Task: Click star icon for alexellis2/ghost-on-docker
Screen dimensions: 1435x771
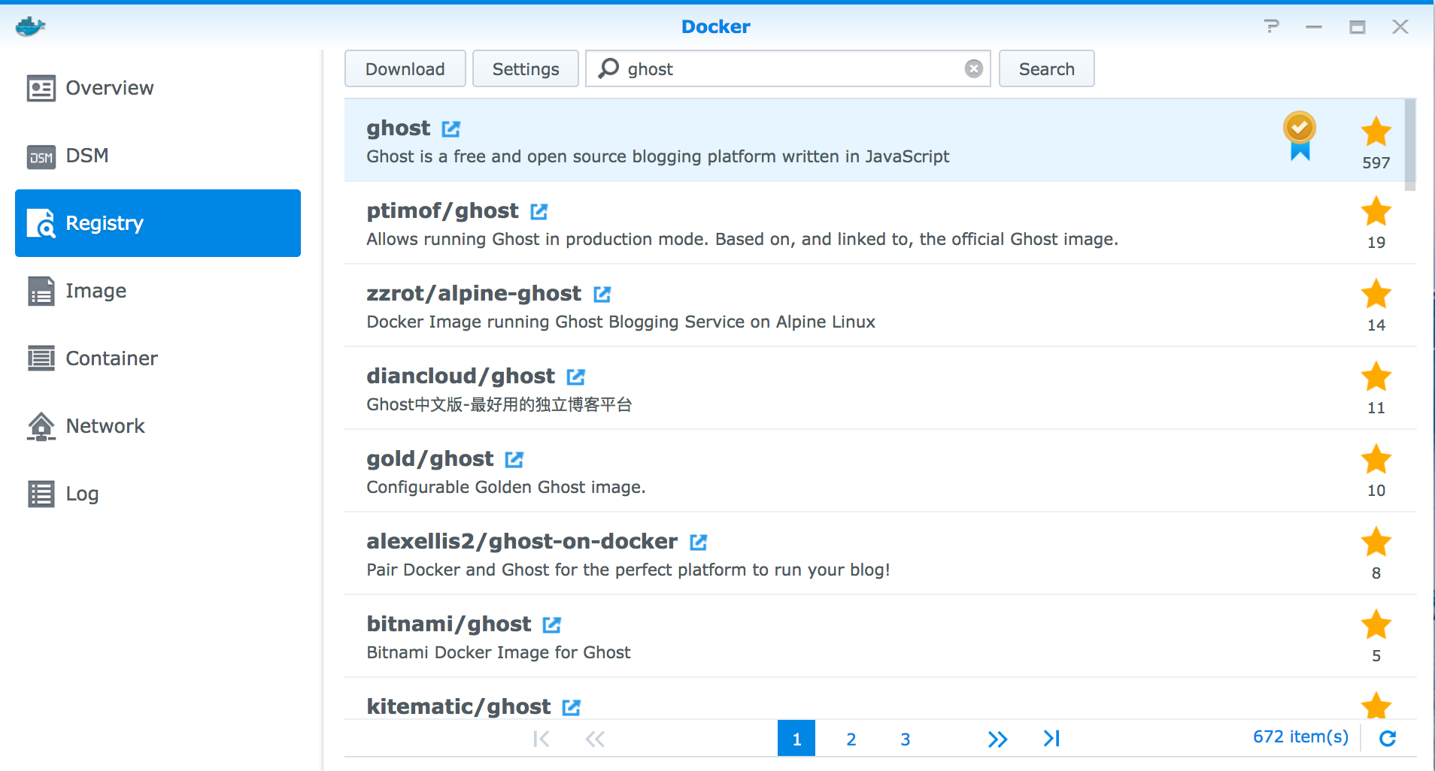Action: (1376, 542)
